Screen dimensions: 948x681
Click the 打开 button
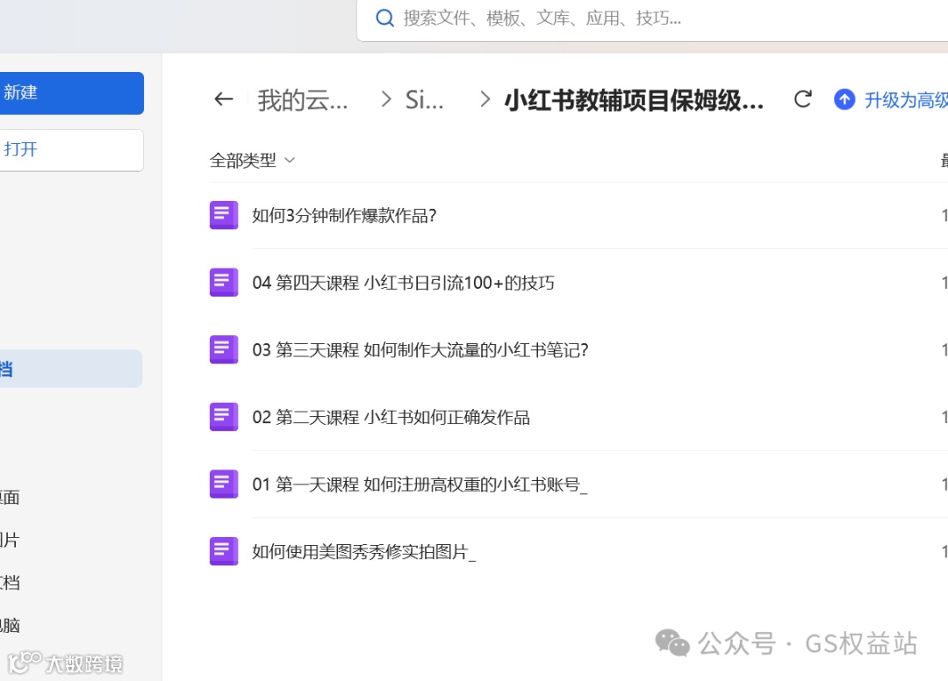(72, 150)
